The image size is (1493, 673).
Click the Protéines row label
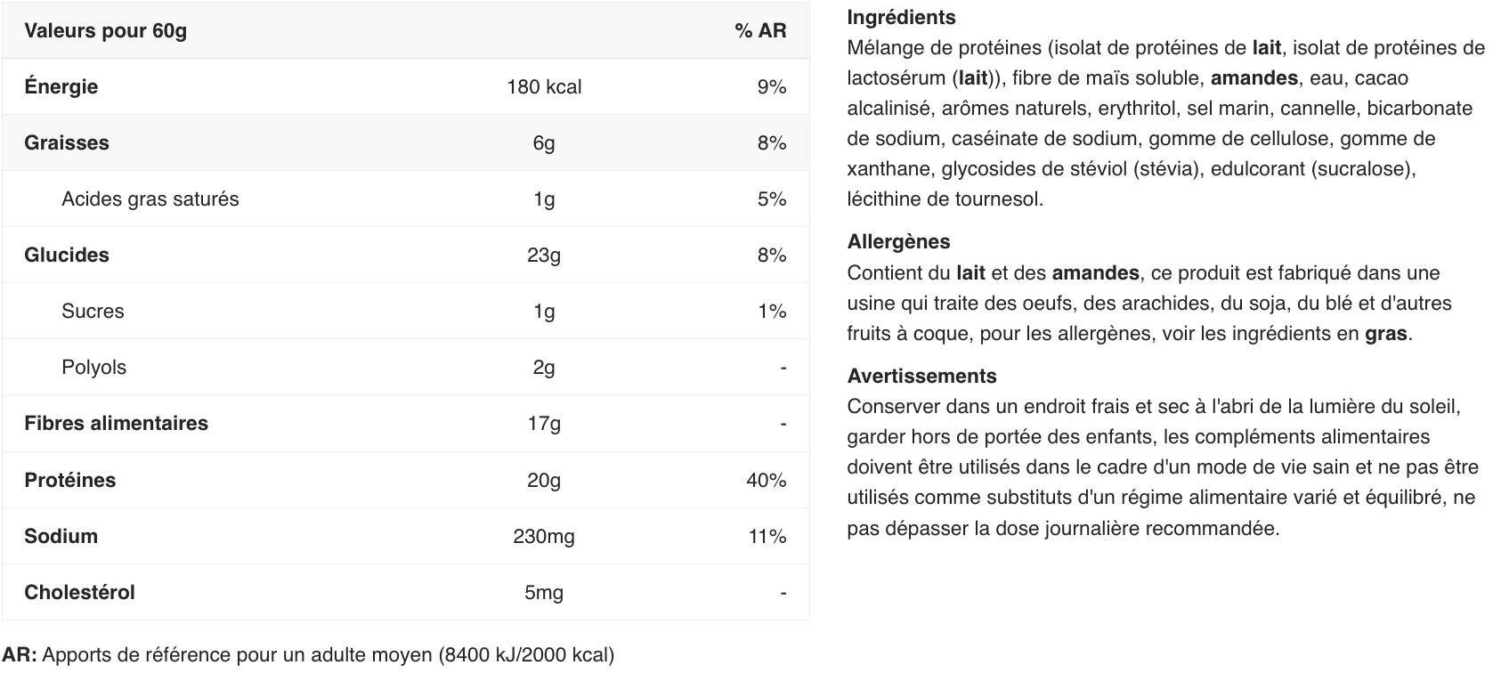[69, 481]
